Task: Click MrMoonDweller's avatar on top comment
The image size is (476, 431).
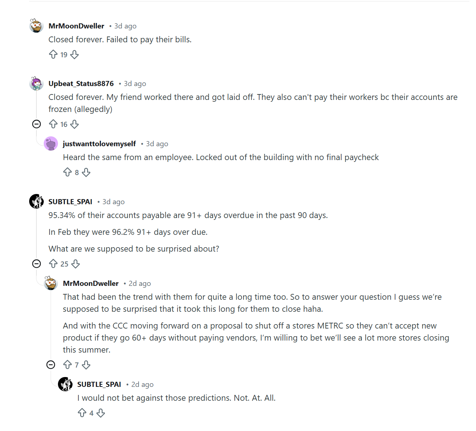Action: [x=36, y=26]
